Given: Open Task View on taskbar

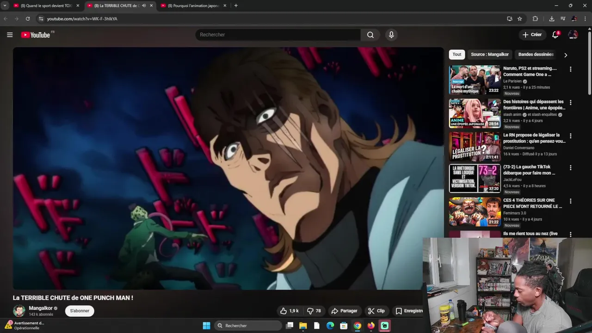Looking at the screenshot, I should pos(290,326).
